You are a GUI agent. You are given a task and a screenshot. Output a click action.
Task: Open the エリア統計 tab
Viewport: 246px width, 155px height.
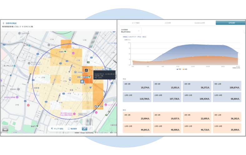pyautogui.click(x=136, y=23)
